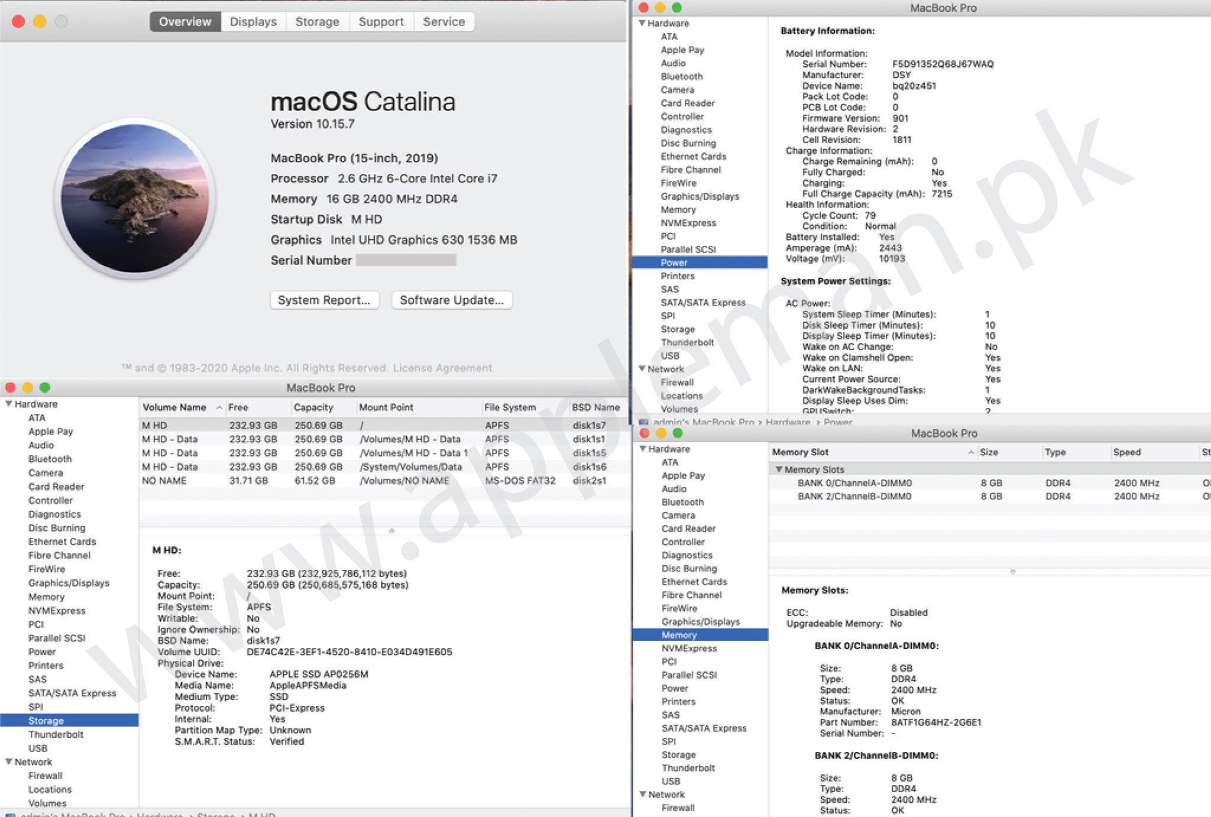Collapse Network tree in the Memory window
The height and width of the screenshot is (817, 1211).
click(x=643, y=794)
